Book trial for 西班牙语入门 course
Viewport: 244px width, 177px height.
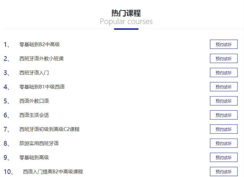223,73
